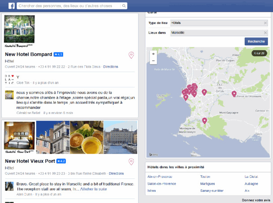
Task: Open Géraldine Bellet reviewer avatar
Action: tap(9, 95)
